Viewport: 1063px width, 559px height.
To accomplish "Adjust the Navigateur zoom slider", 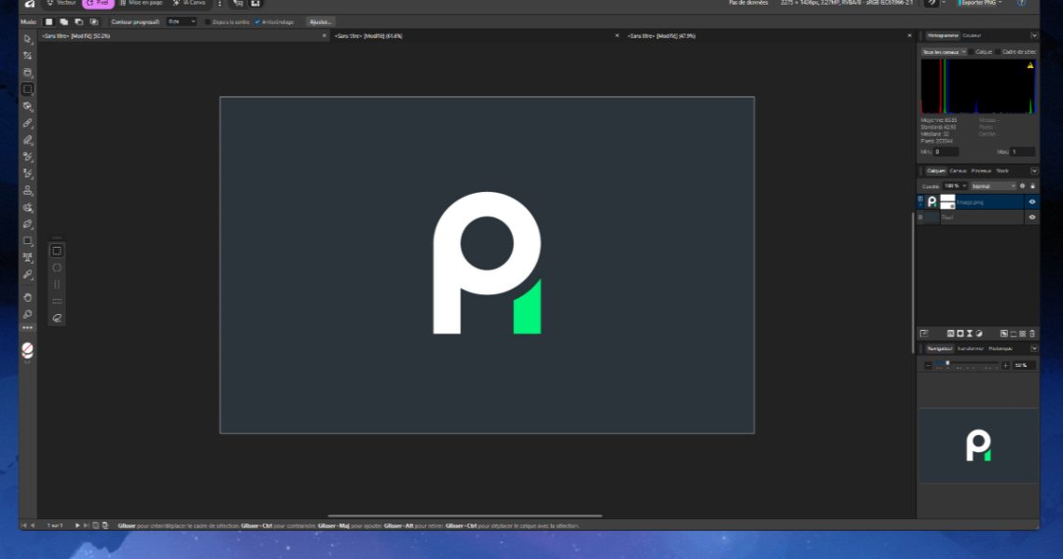I will click(x=948, y=364).
